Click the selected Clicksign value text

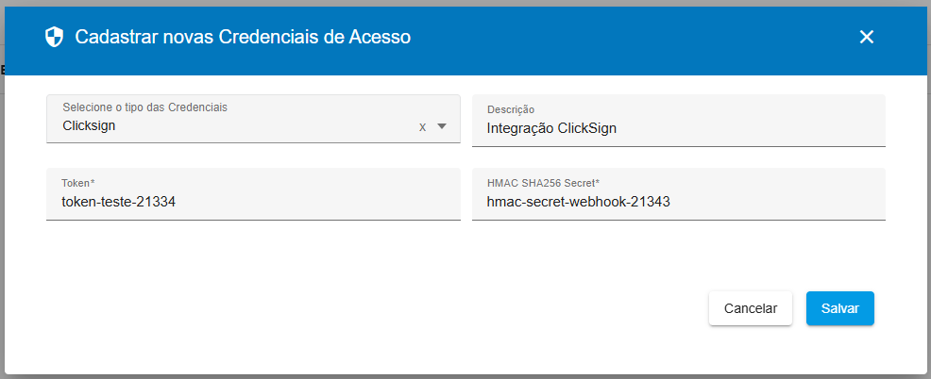coord(89,125)
